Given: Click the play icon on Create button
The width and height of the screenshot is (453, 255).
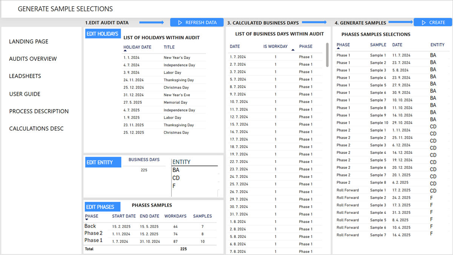Looking at the screenshot, I should coord(424,23).
